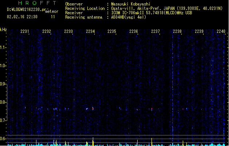Click the 2240 time axis marker
This screenshot has width=229, height=146.
pos(221,31)
